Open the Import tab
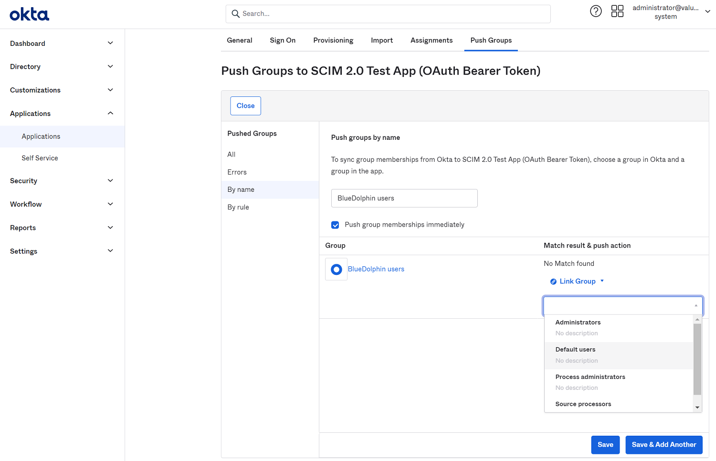This screenshot has width=716, height=461. coord(382,41)
